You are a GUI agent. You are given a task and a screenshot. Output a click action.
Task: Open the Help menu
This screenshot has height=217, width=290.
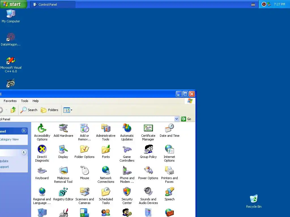pos(35,101)
